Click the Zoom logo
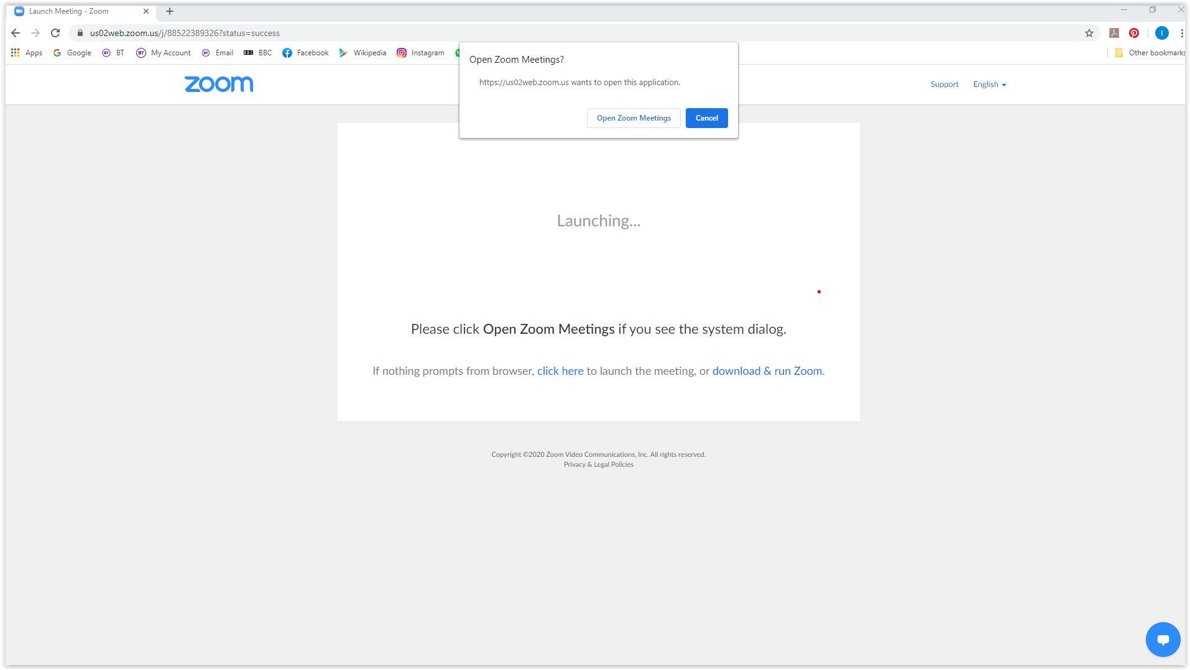The image size is (1190, 670). click(218, 84)
